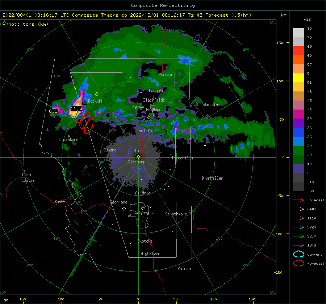The image size is (326, 304).
Task: Click the Calgary city label
Action: [141, 213]
